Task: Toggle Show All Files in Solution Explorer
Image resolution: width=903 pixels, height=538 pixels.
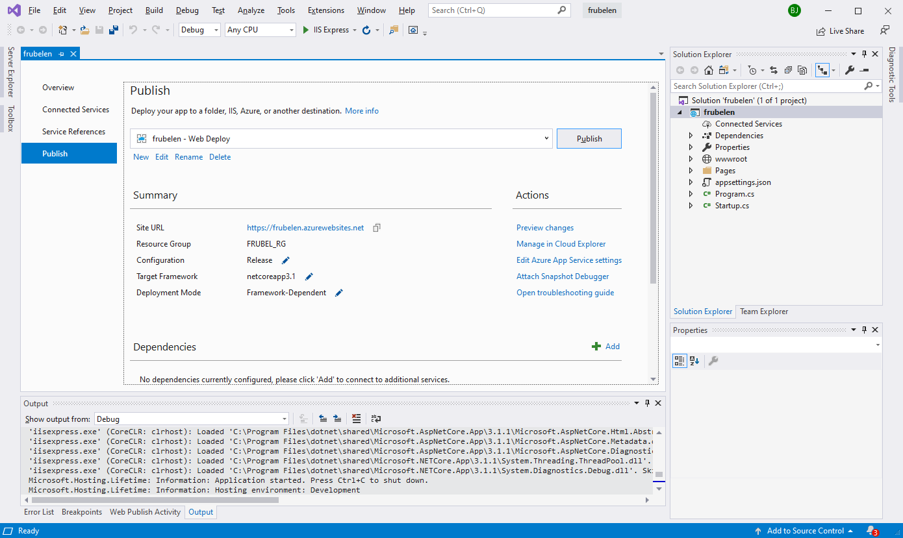Action: (803, 70)
